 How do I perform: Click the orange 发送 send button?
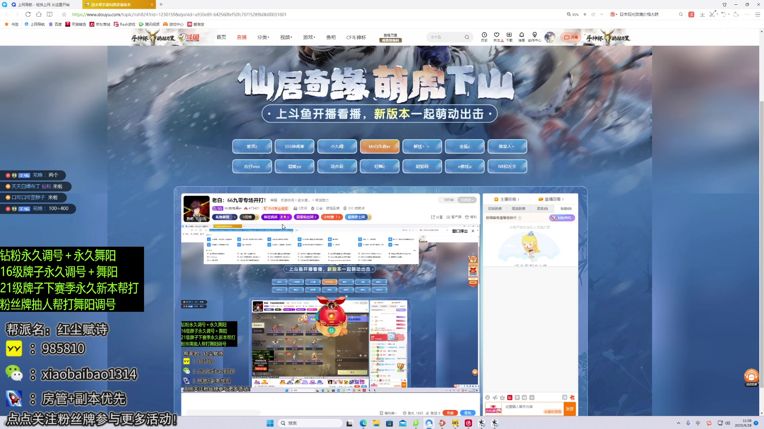(x=570, y=409)
